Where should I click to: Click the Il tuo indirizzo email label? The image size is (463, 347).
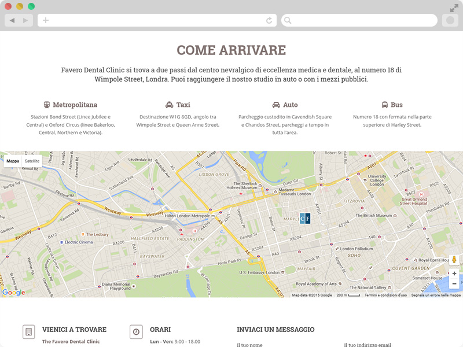tap(368, 345)
